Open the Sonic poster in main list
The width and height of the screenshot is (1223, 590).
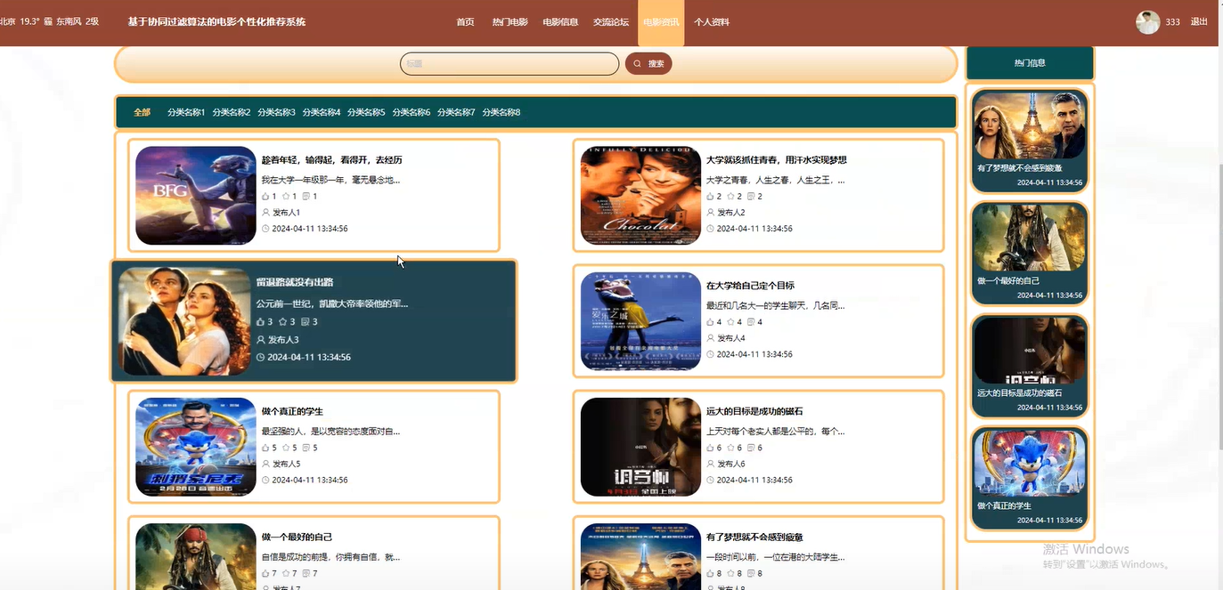click(196, 447)
